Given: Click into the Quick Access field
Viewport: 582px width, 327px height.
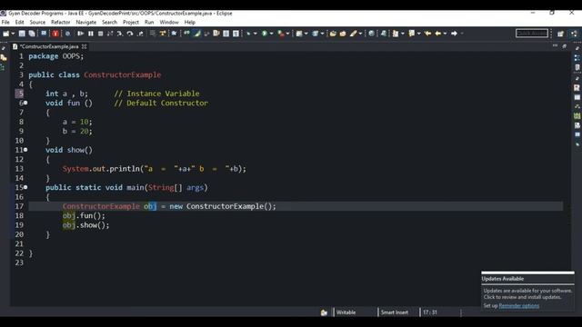Looking at the screenshot, I should pyautogui.click(x=532, y=34).
